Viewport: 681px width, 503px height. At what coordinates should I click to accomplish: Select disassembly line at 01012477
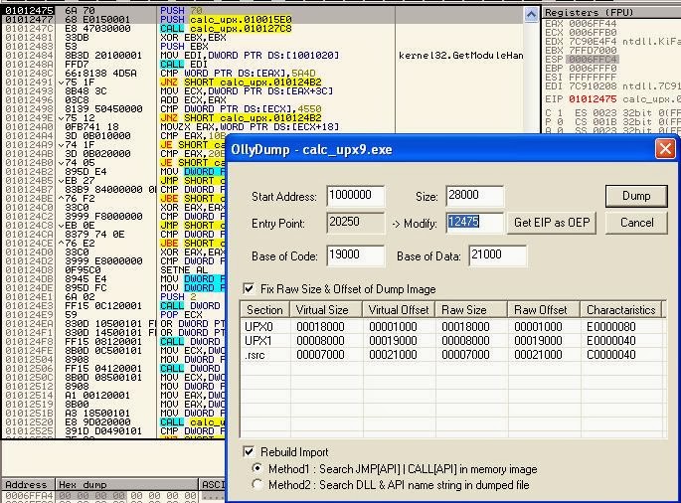(262, 20)
